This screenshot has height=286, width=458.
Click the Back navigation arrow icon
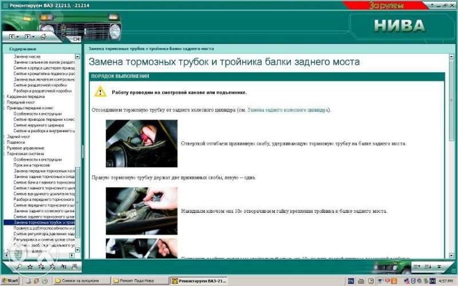point(11,37)
